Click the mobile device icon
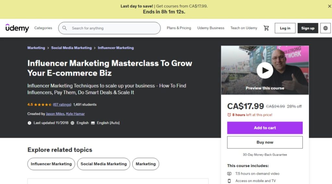The width and height of the screenshot is (332, 184). coord(229,181)
